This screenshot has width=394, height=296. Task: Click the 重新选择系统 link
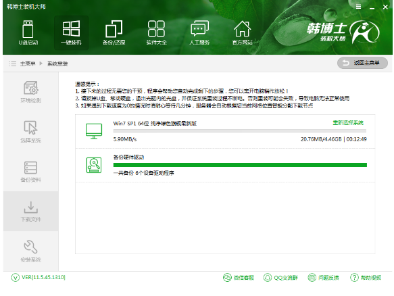click(x=348, y=122)
